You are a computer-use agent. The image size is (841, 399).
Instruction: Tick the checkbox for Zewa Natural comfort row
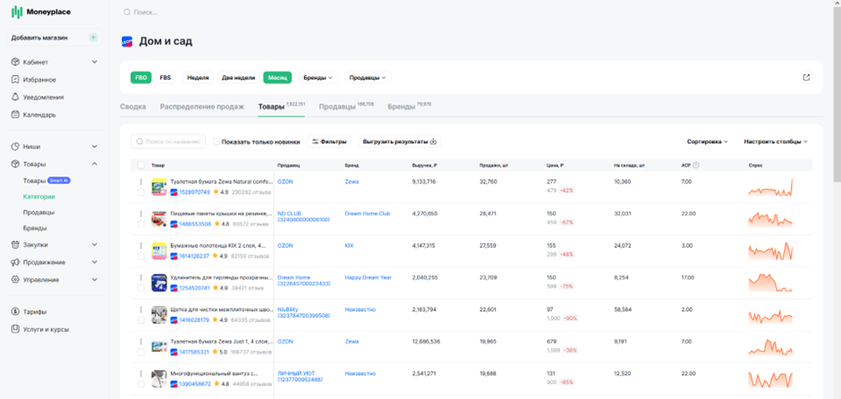coord(141,192)
